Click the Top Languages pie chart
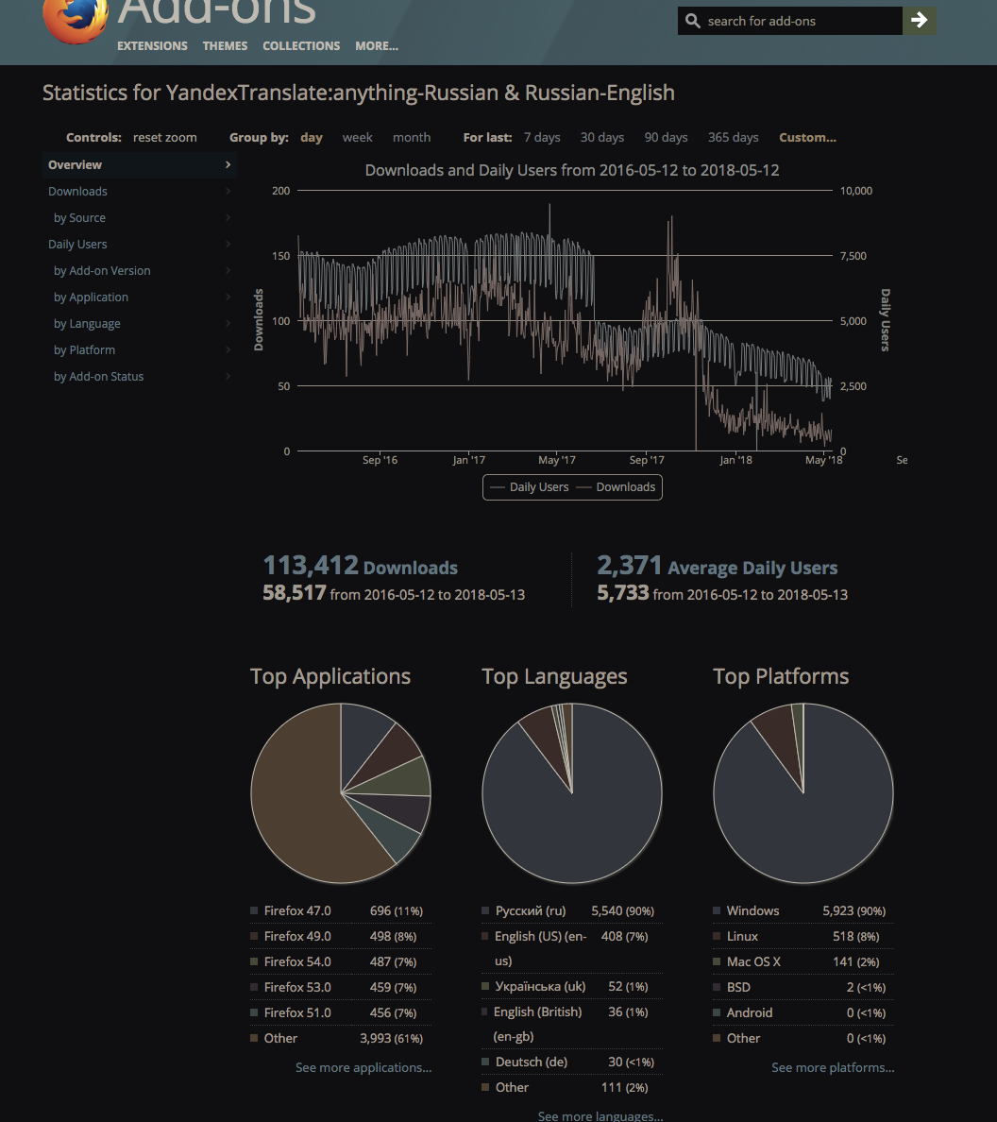Image resolution: width=997 pixels, height=1122 pixels. click(x=572, y=792)
